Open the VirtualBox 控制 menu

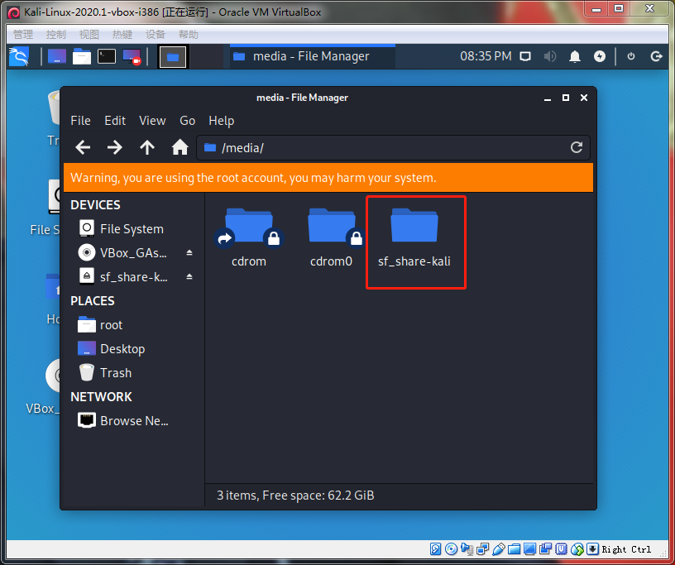(56, 35)
